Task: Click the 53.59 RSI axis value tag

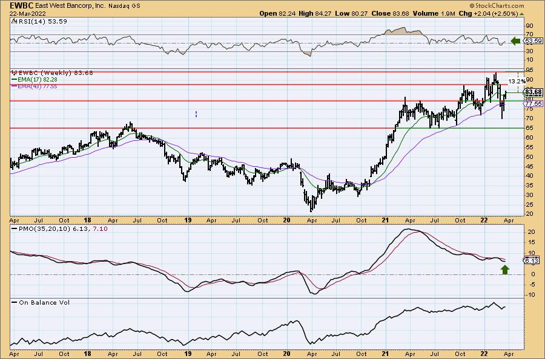Action: (533, 41)
